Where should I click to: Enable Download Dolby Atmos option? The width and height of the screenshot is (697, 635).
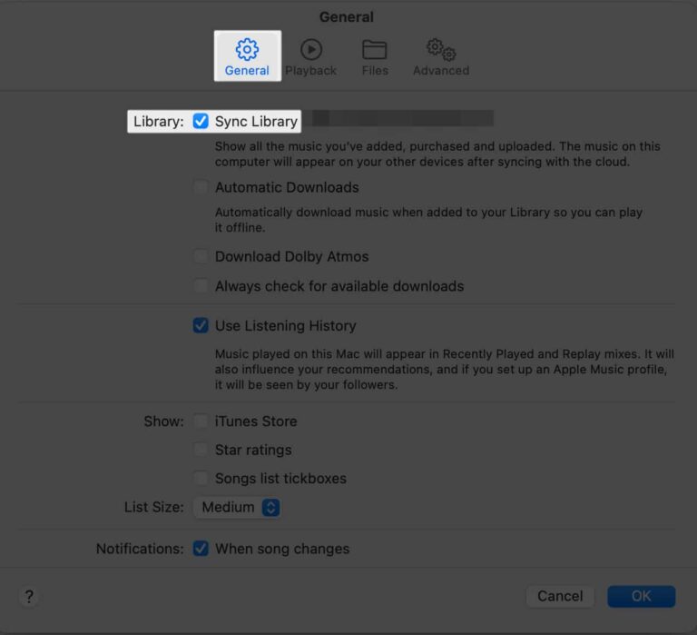coord(201,256)
